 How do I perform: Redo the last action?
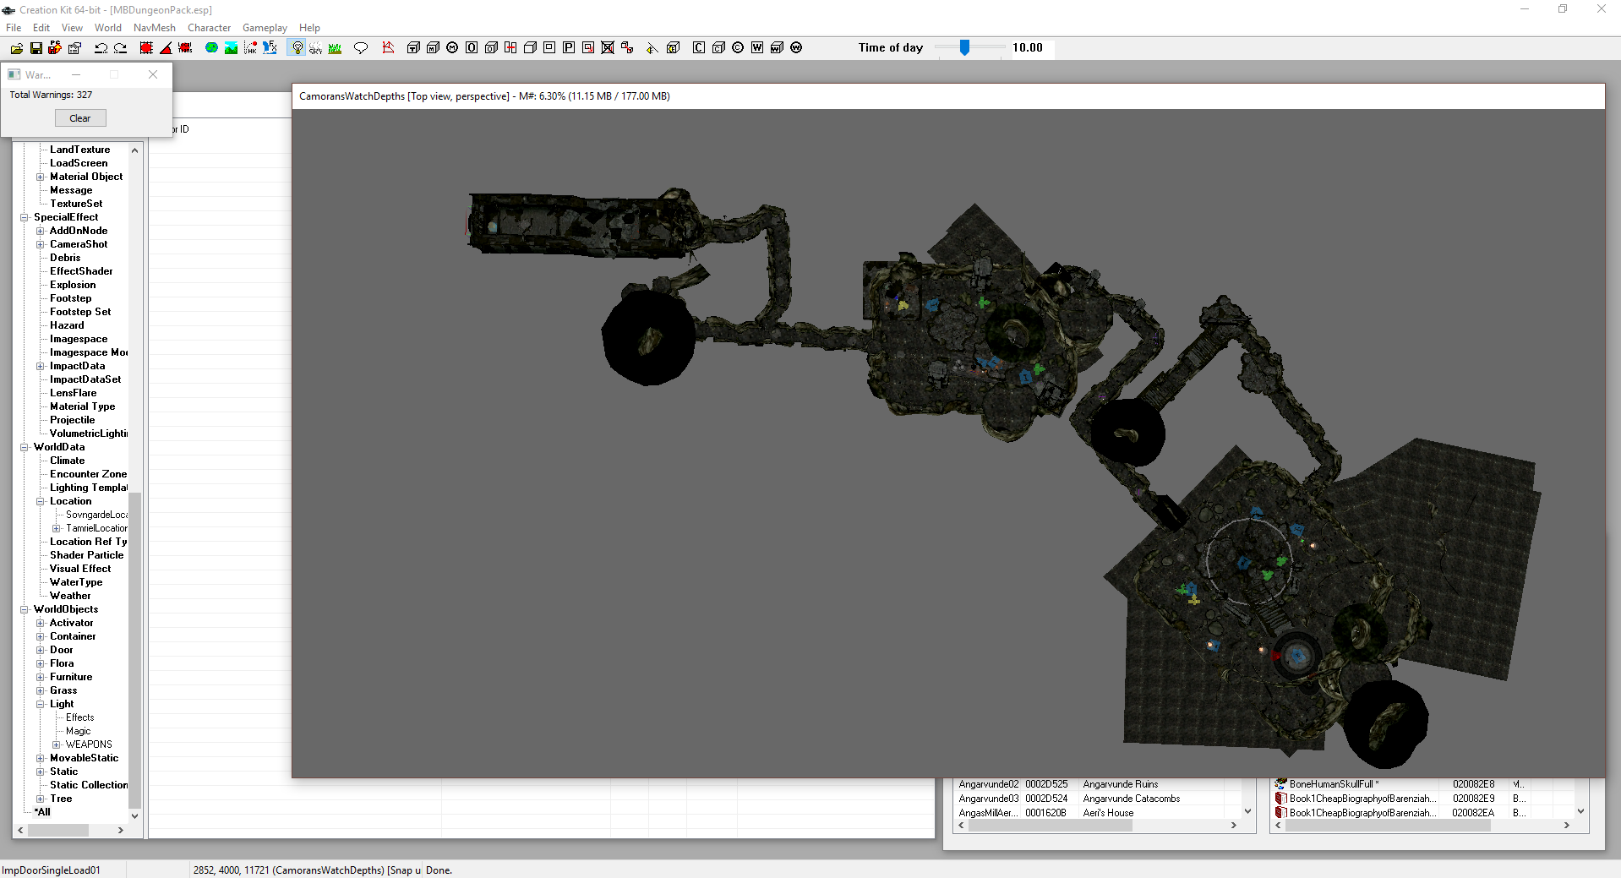[x=120, y=48]
